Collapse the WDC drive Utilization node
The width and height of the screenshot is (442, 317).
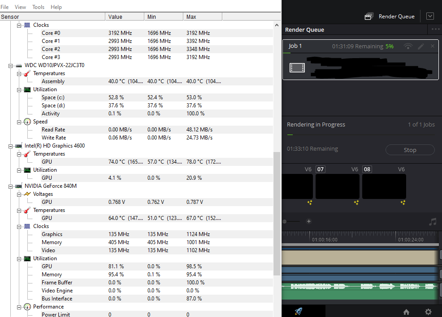19,90
